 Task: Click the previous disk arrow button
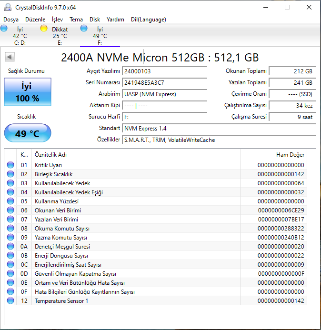coord(10,57)
